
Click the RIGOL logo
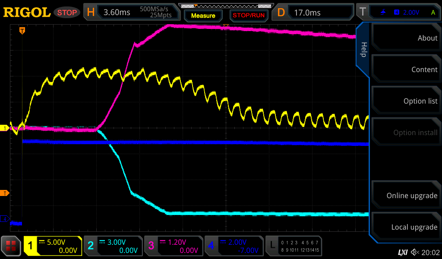click(x=27, y=13)
